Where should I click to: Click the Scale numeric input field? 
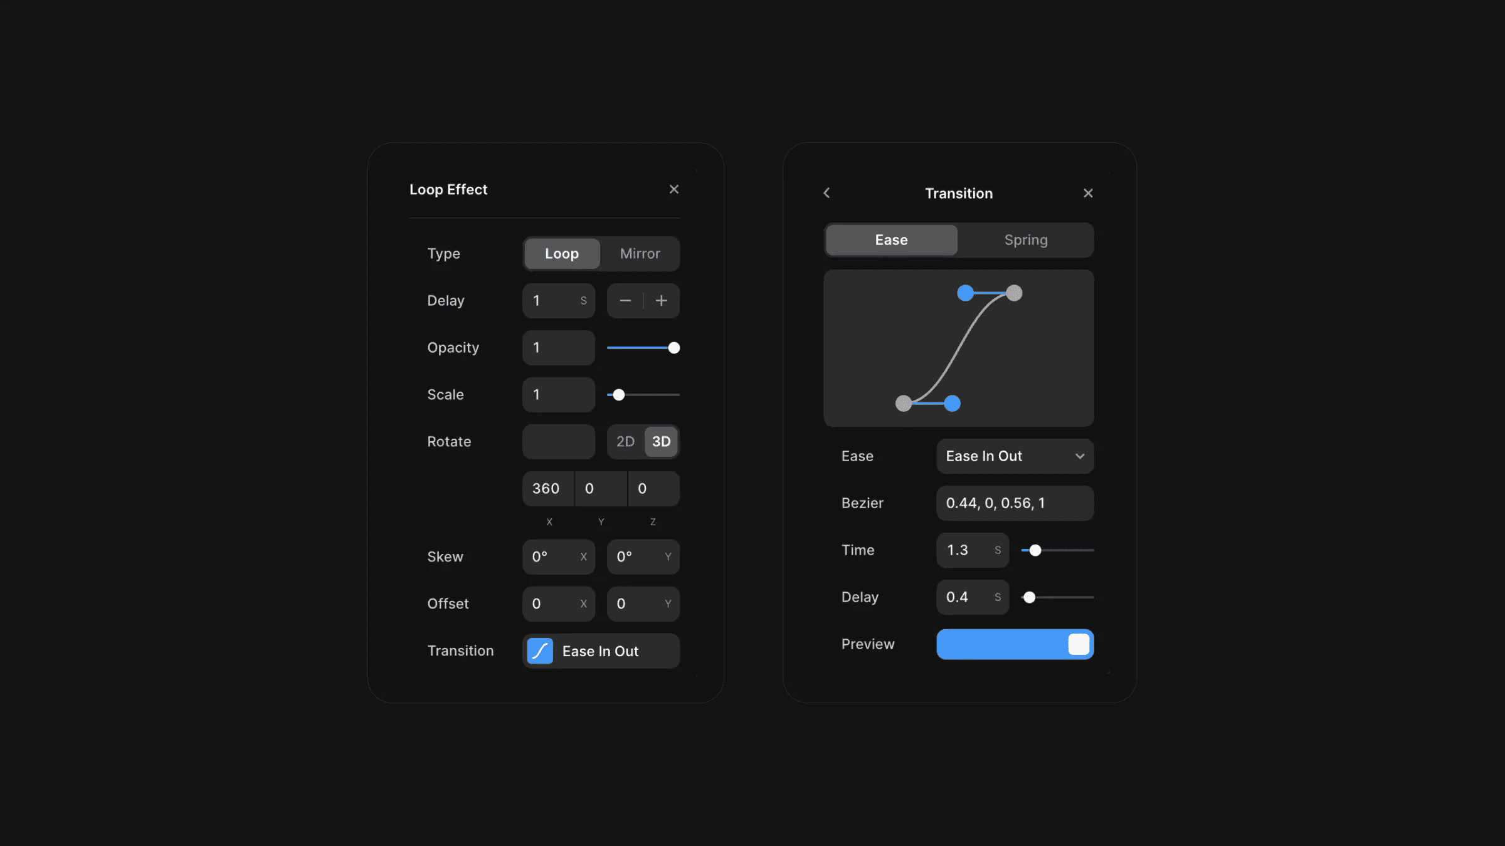pyautogui.click(x=558, y=395)
